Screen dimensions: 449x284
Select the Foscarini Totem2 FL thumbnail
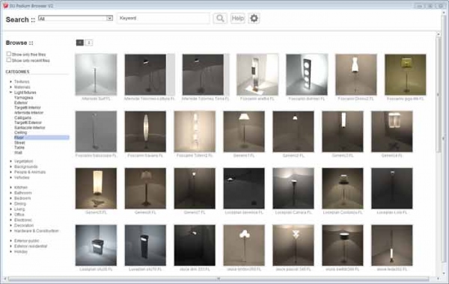(x=195, y=132)
